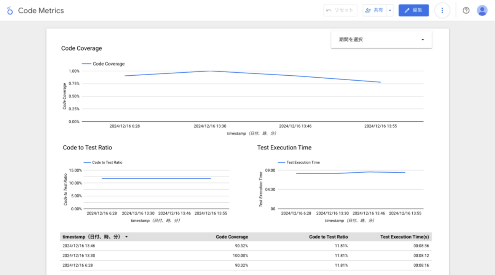
Task: Open the share options dropdown arrow
Action: (390, 11)
